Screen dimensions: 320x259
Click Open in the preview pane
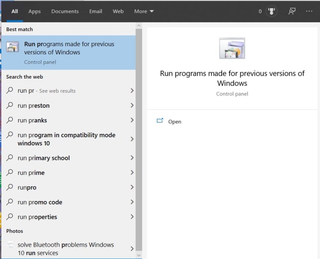click(x=175, y=122)
